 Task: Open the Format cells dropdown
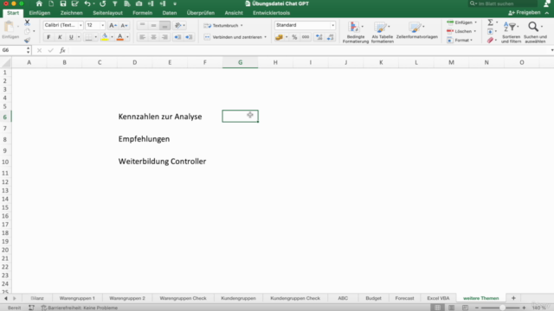click(460, 41)
